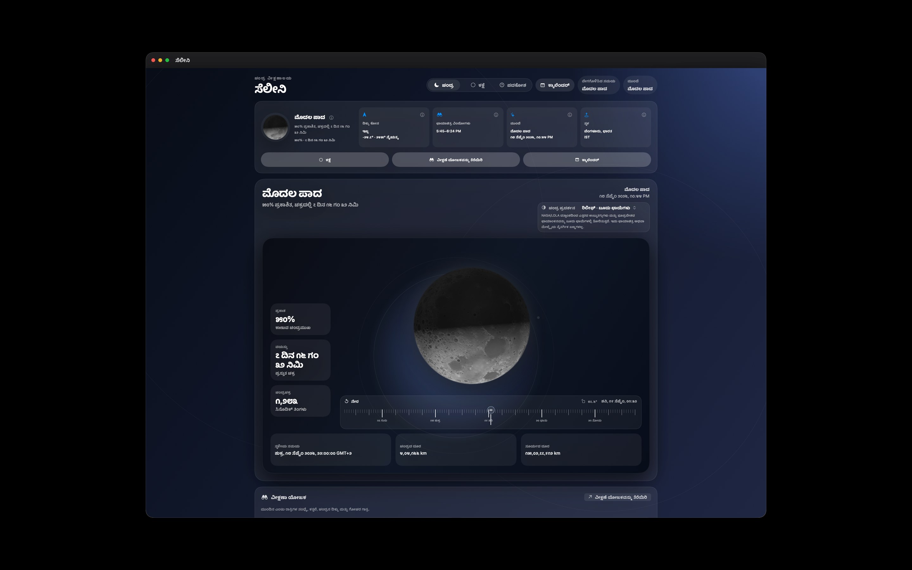Switch to the ಚಂದ್ರ (Moon) tab
The image size is (912, 570).
coord(444,85)
